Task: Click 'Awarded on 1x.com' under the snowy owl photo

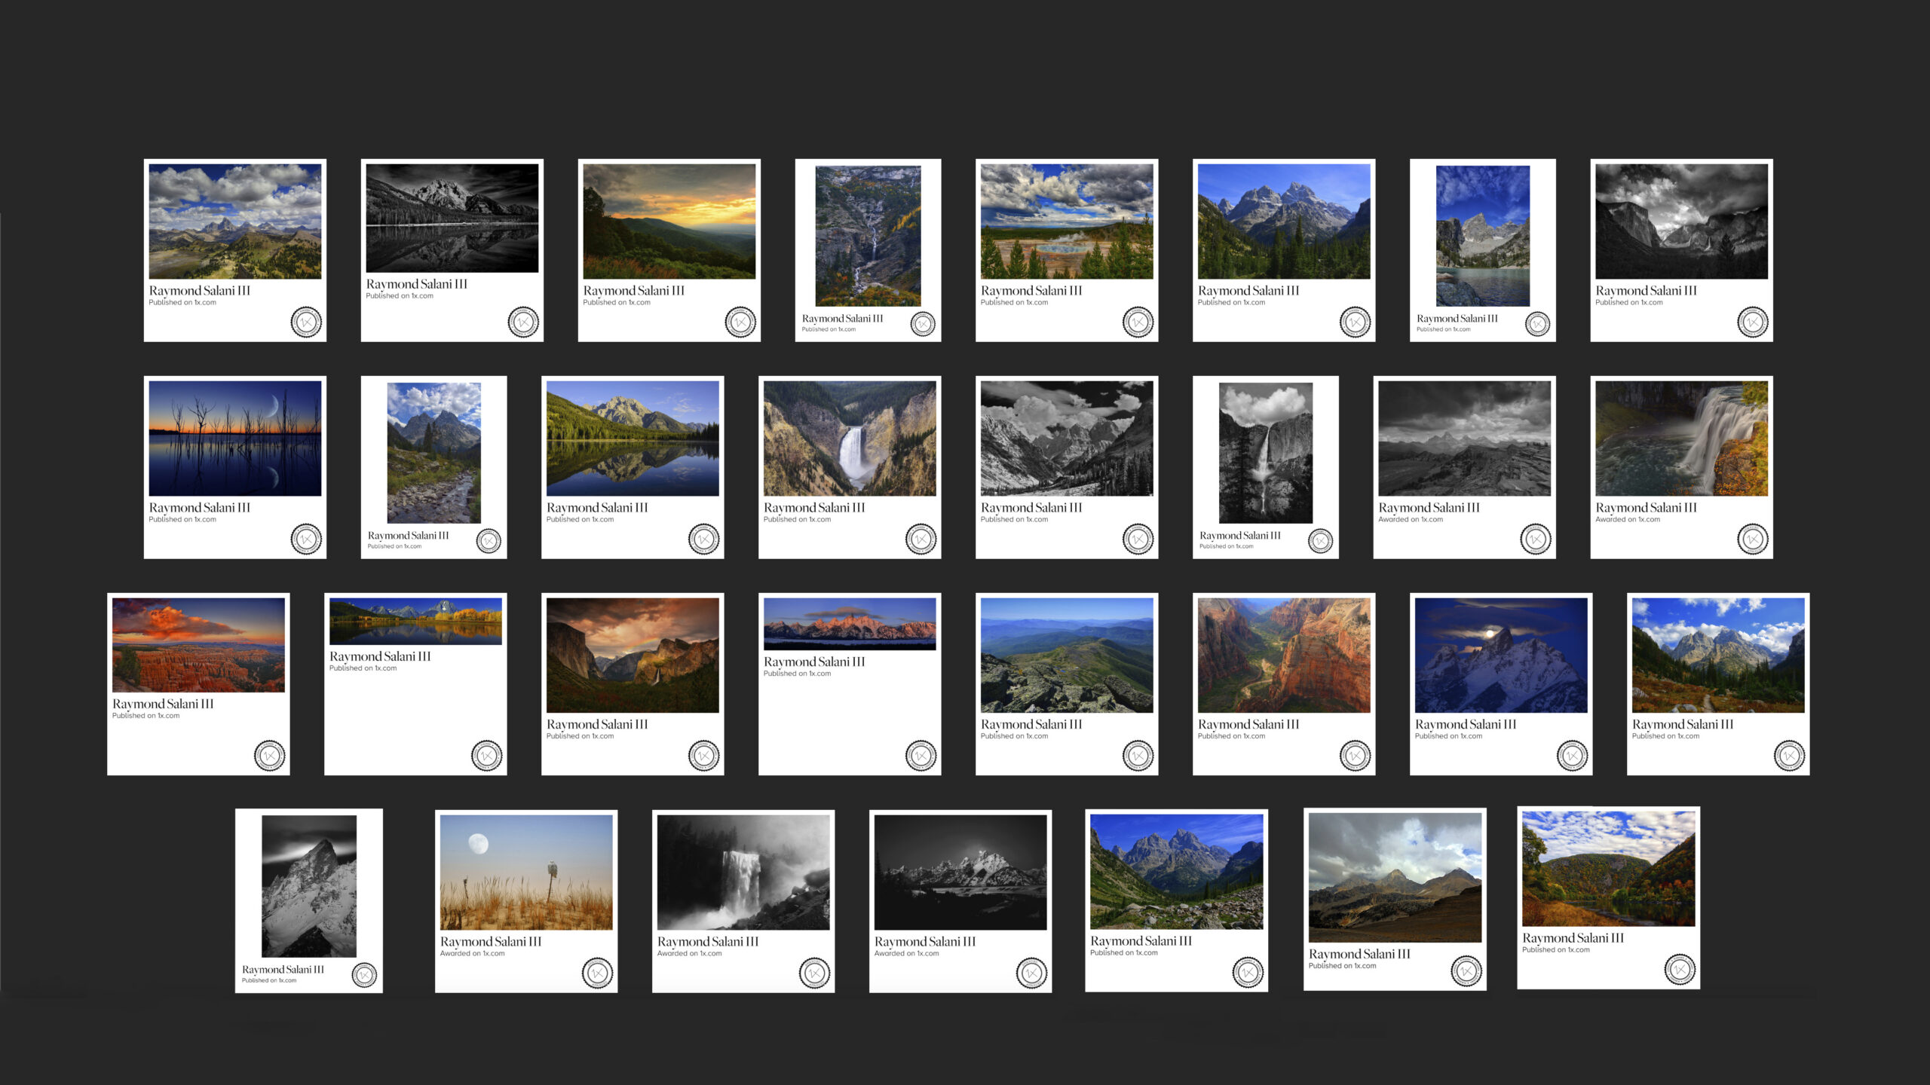Action: coord(472,954)
